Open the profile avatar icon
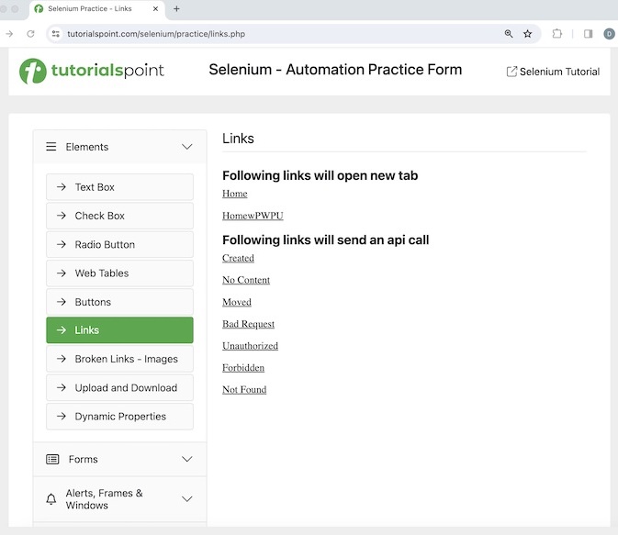This screenshot has height=535, width=618. tap(609, 34)
